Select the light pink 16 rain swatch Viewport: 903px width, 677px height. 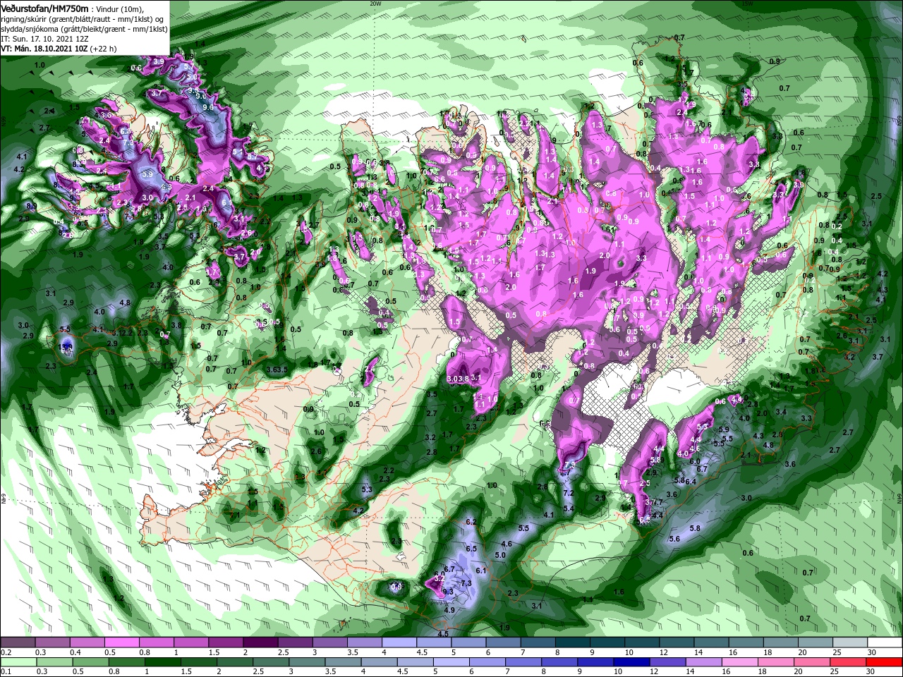click(x=739, y=662)
